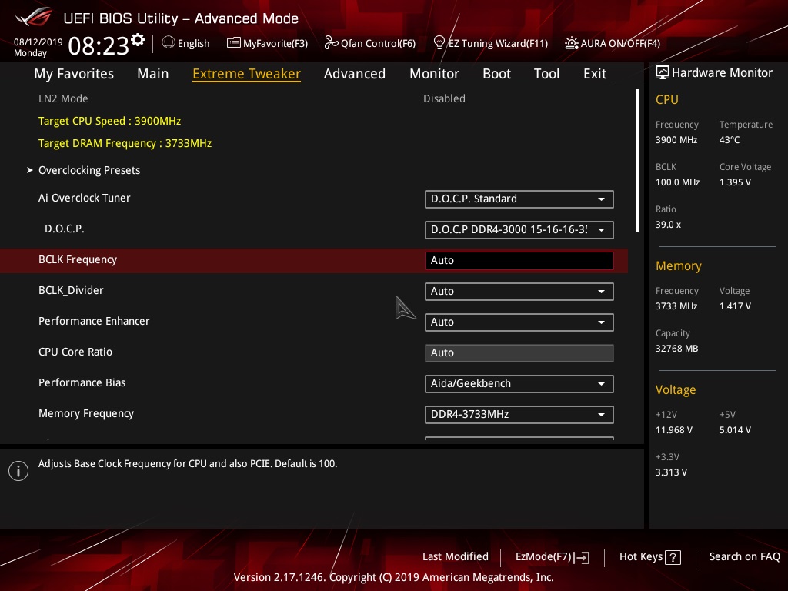Viewport: 788px width, 591px height.
Task: Open the MyFavorite(F3) list icon
Action: pos(233,43)
